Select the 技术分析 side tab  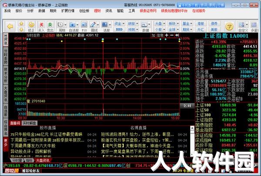click(x=6, y=75)
